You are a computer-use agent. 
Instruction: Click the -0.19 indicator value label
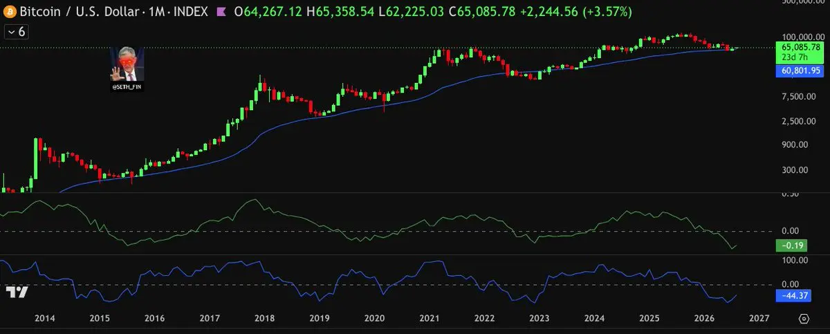[791, 245]
